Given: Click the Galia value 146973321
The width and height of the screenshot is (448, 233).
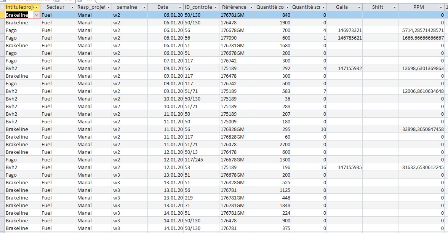Looking at the screenshot, I should (350, 30).
